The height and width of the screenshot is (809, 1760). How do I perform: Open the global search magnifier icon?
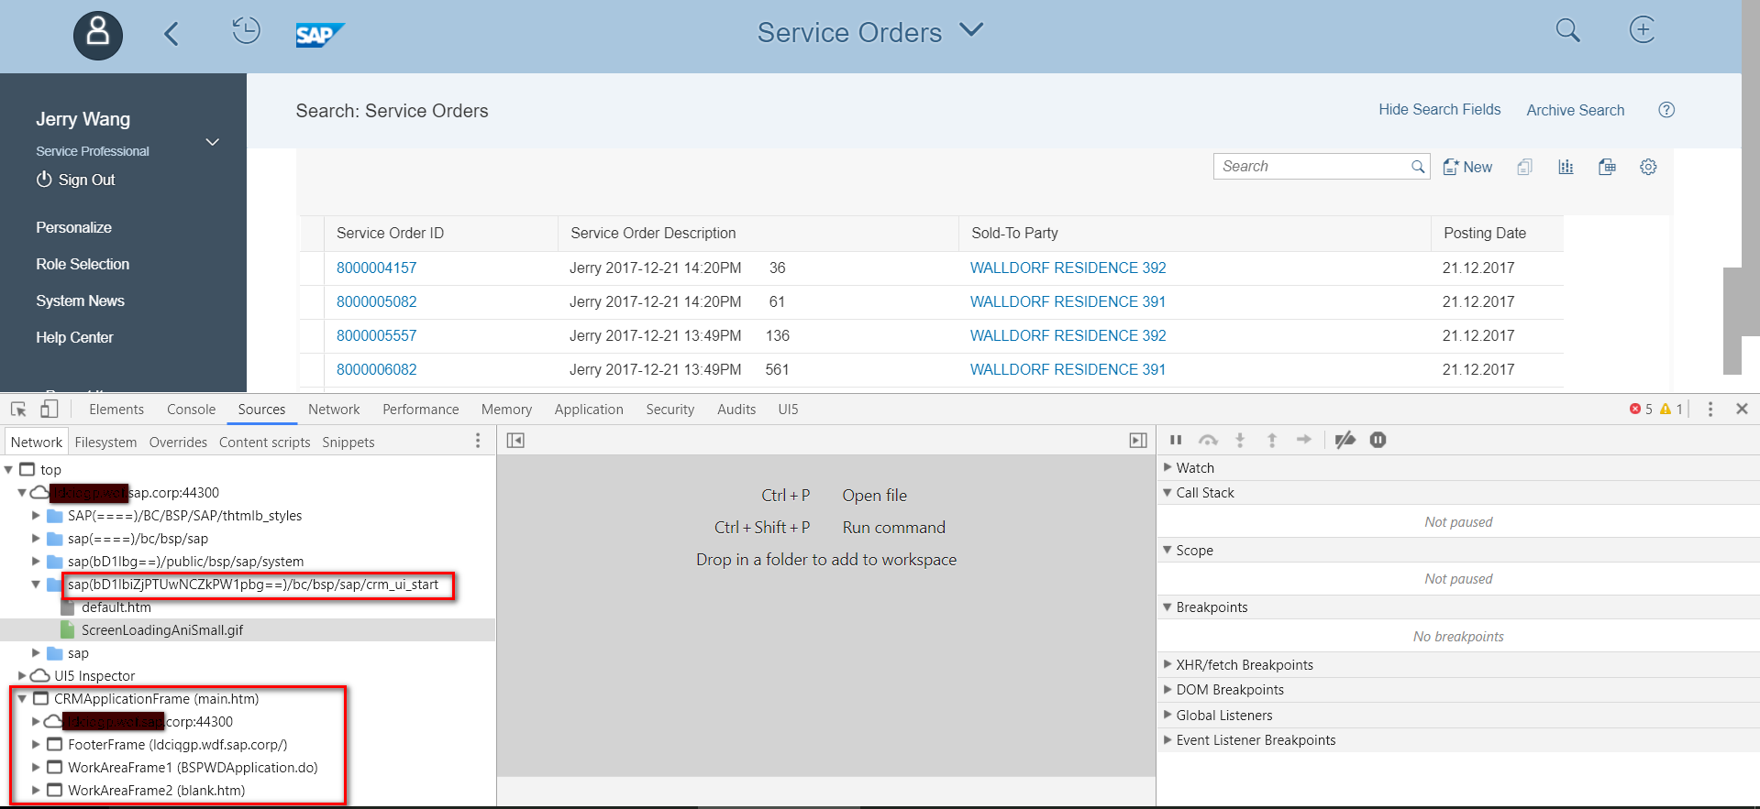point(1568,30)
